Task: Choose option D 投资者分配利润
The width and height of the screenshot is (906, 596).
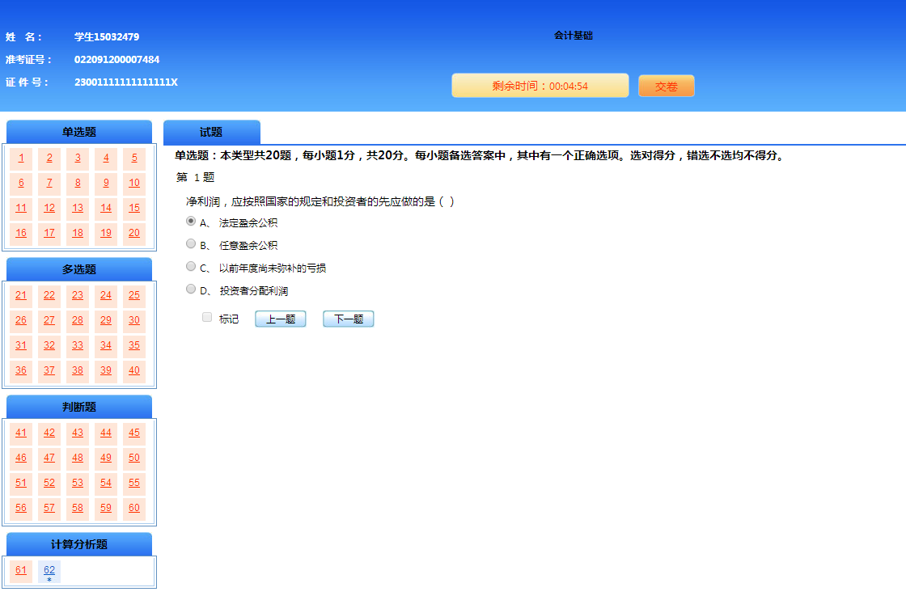Action: [190, 288]
